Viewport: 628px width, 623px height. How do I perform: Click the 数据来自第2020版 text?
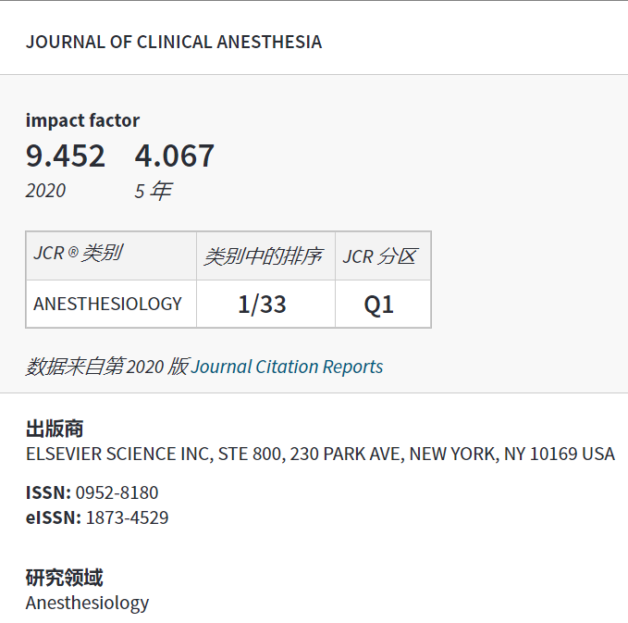point(106,367)
